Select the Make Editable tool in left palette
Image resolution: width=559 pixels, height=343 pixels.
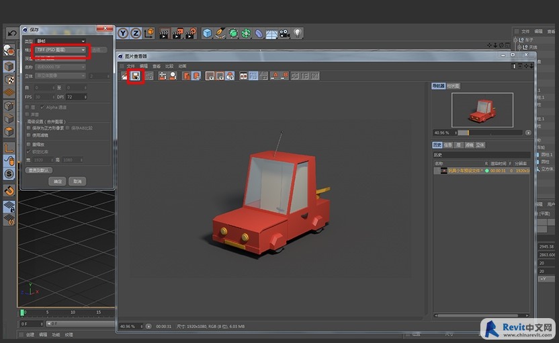[x=9, y=50]
